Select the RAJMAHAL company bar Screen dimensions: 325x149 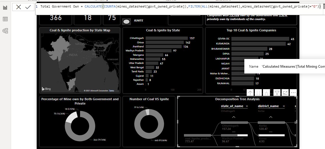click(242, 83)
